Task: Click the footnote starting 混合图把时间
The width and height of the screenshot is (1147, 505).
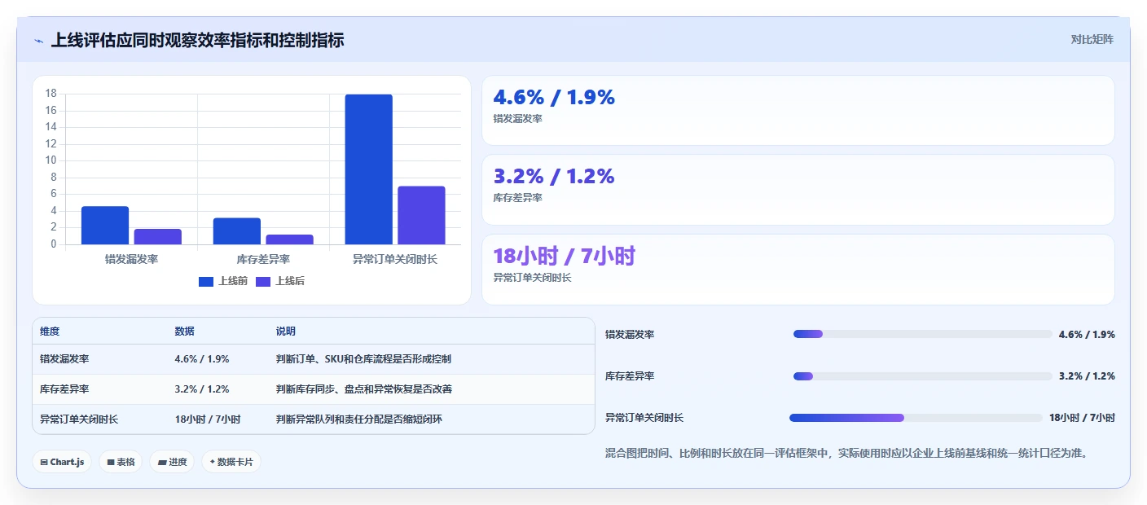Action: click(x=846, y=453)
